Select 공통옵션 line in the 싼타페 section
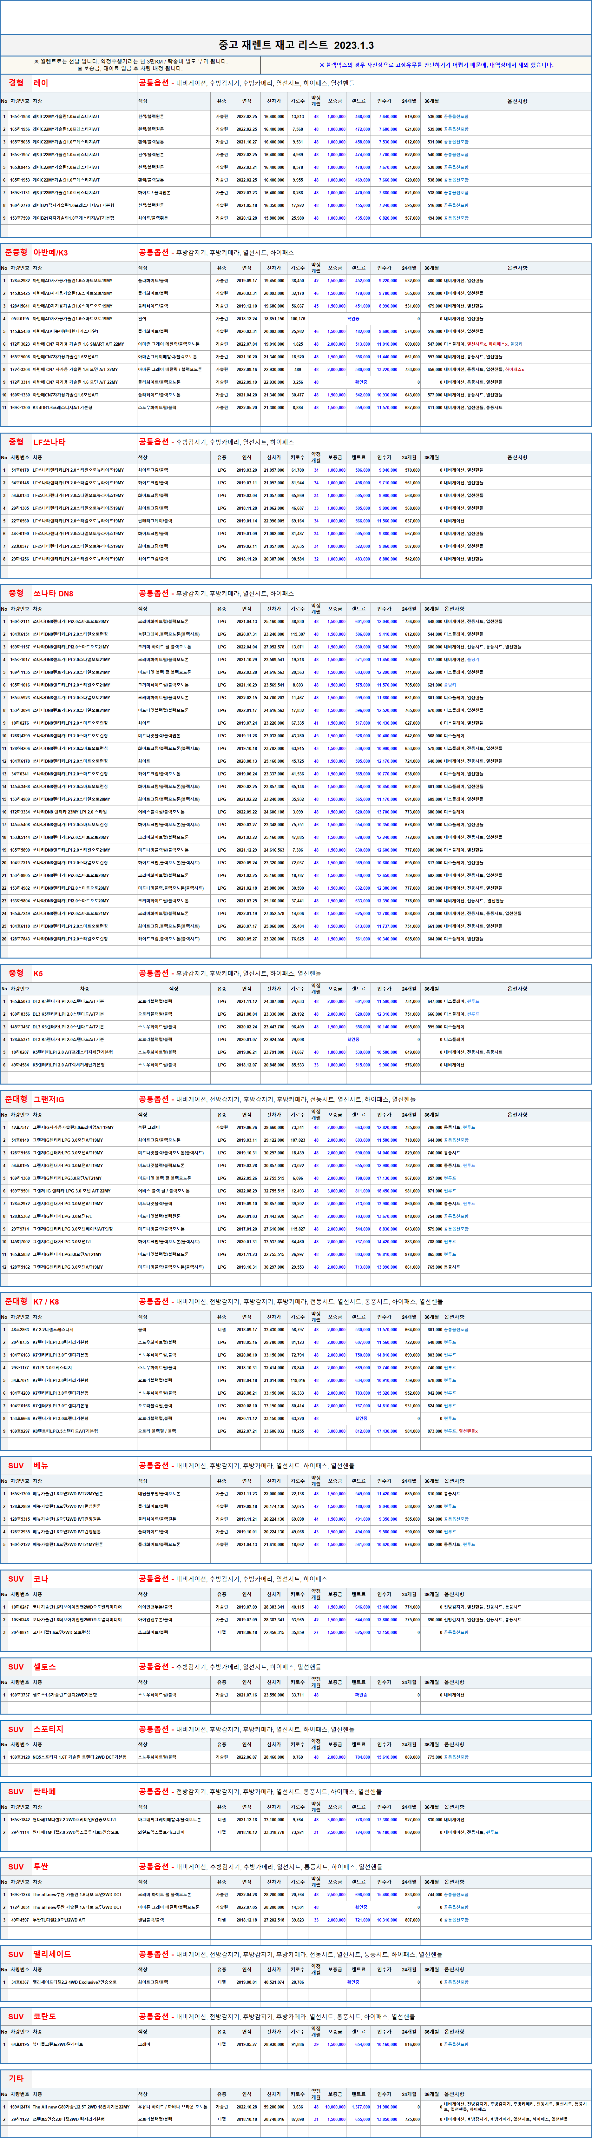The height and width of the screenshot is (2138, 592). click(260, 1792)
